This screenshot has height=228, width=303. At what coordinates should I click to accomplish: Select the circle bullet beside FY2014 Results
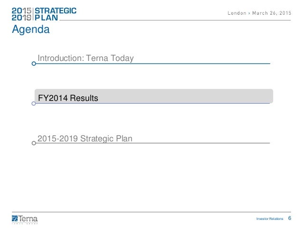33,103
